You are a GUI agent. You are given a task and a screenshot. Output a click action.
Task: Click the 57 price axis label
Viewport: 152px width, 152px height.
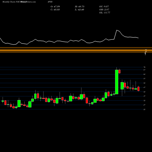click(144, 79)
